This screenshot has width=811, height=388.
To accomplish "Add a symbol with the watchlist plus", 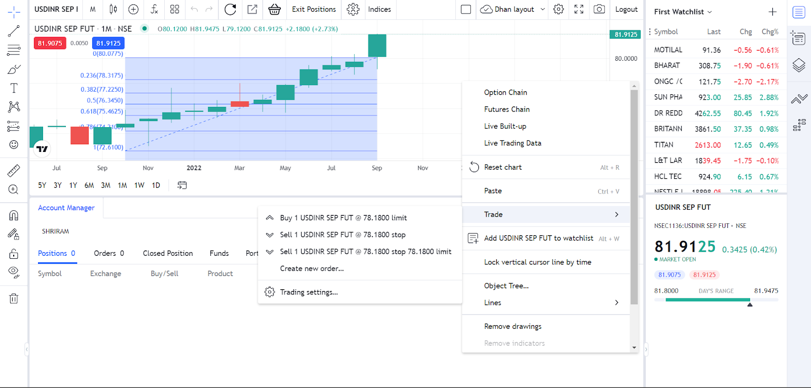I will [x=772, y=12].
